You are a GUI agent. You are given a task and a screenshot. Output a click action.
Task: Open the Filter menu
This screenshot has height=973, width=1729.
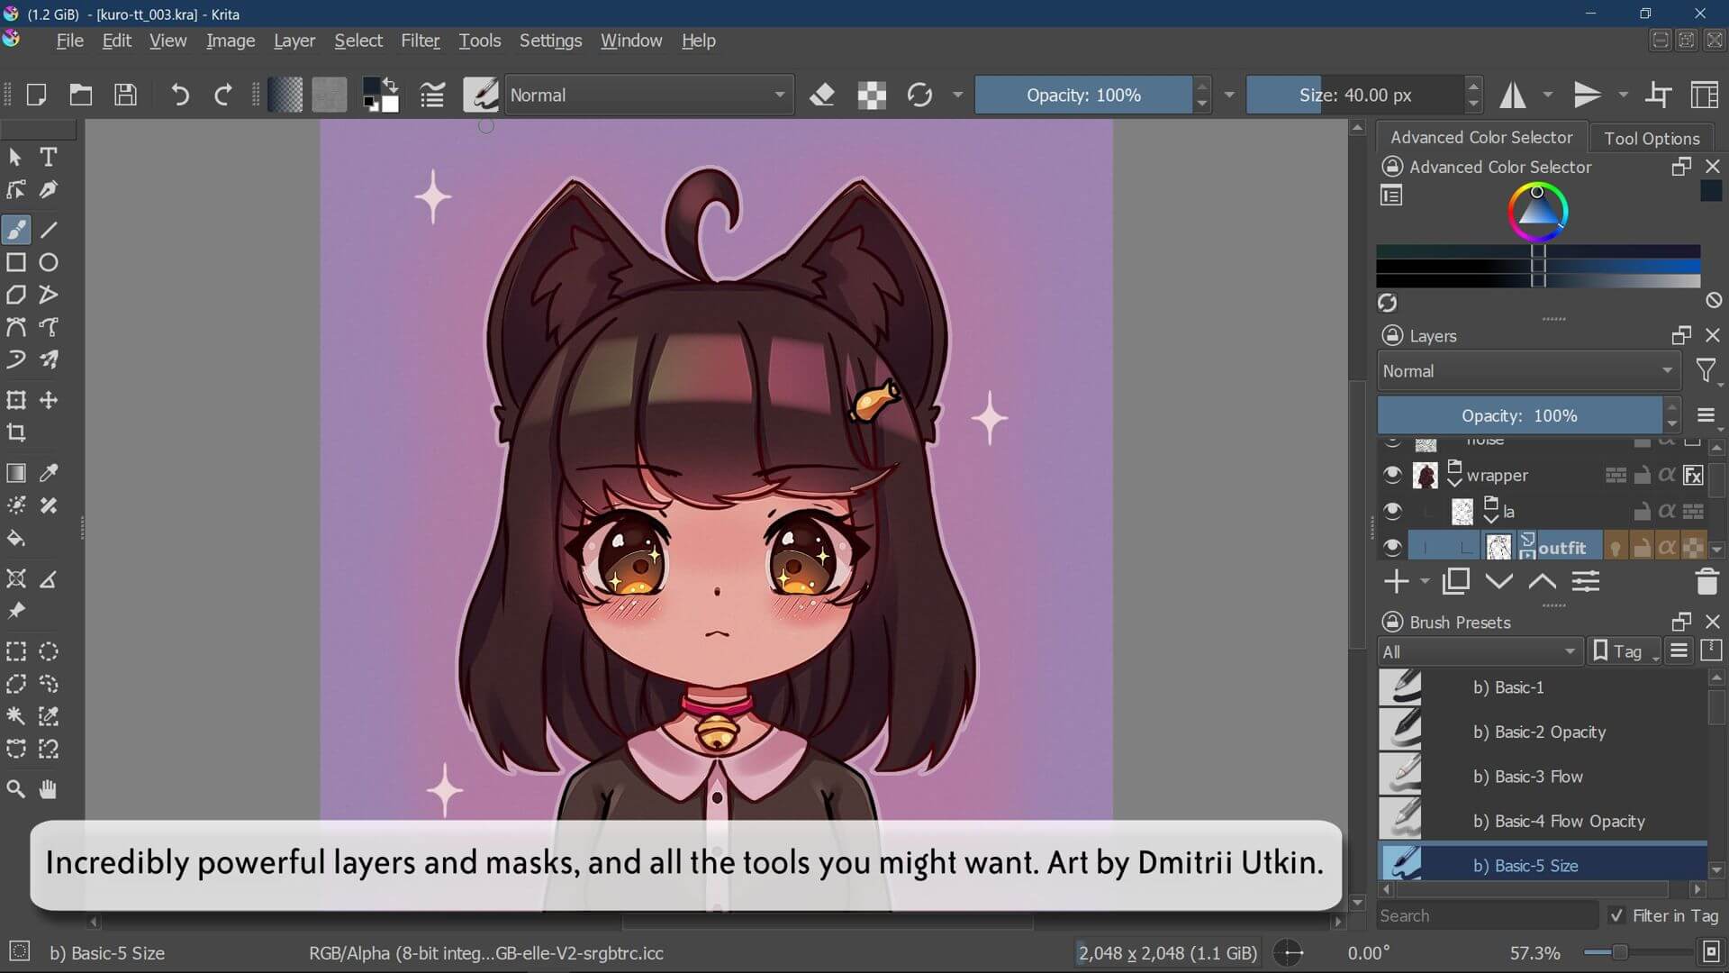[420, 41]
